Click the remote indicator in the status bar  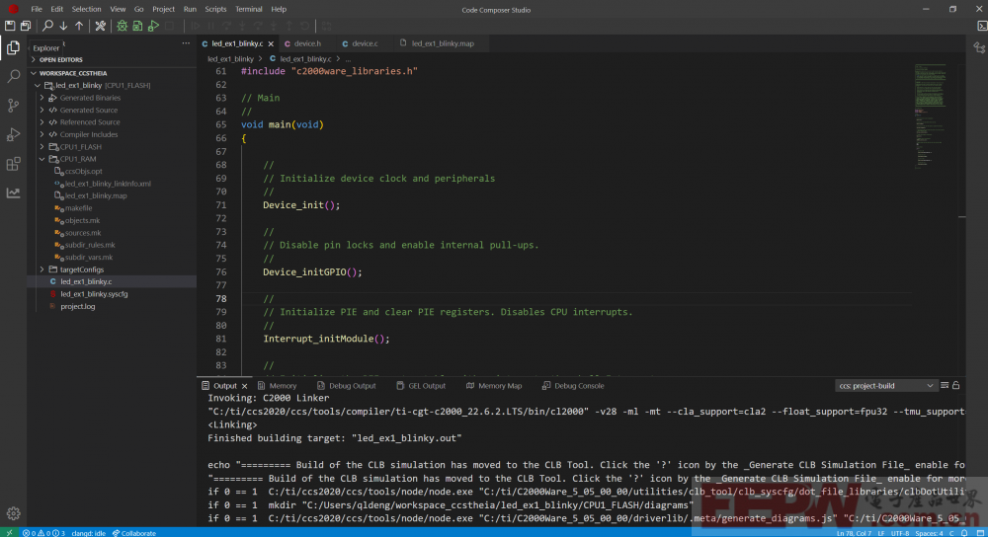click(9, 533)
